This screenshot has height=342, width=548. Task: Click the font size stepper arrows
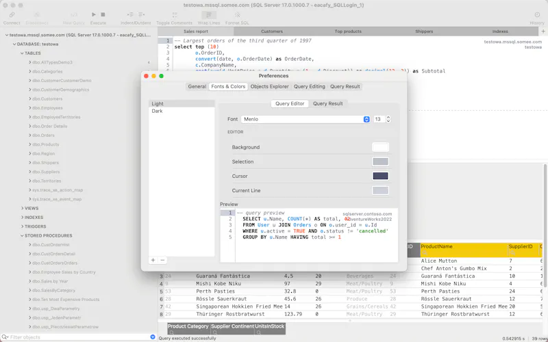pyautogui.click(x=388, y=119)
